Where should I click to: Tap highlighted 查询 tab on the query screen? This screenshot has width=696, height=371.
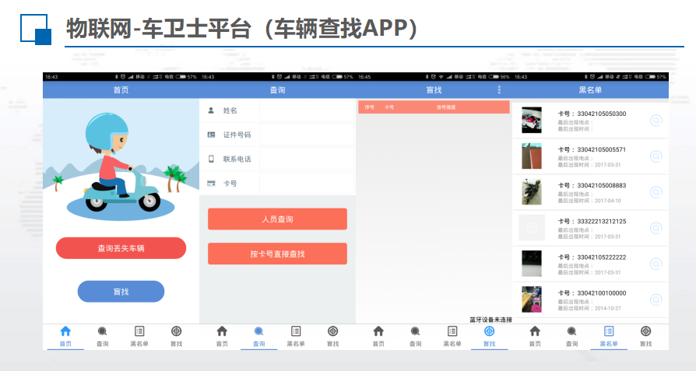click(258, 335)
